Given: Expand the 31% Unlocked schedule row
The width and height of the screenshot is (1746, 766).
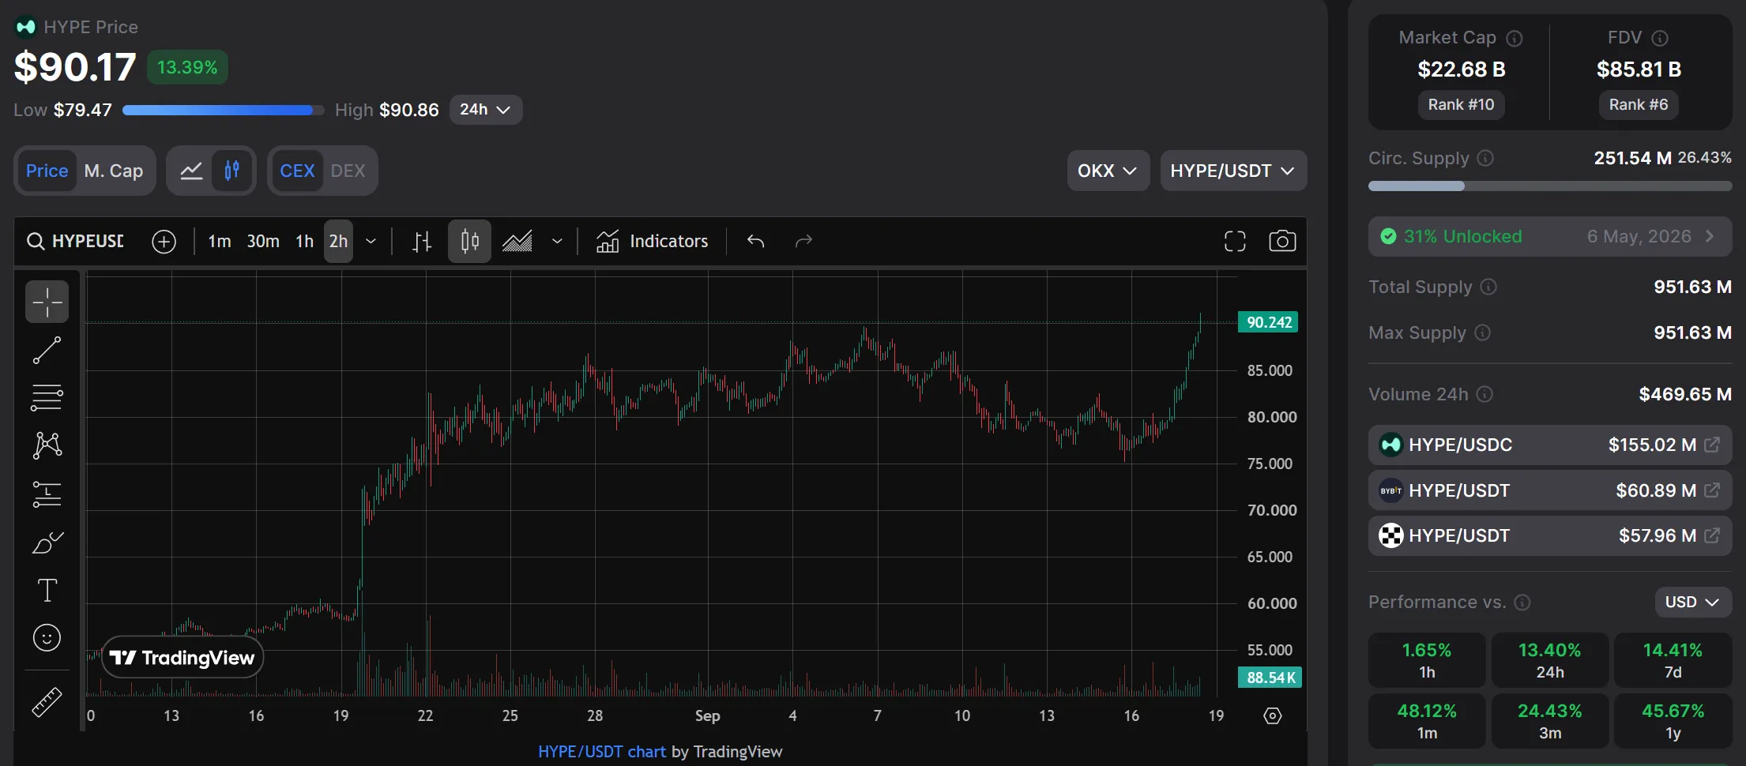Looking at the screenshot, I should [x=1550, y=236].
